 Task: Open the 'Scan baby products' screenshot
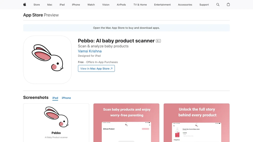(126, 123)
